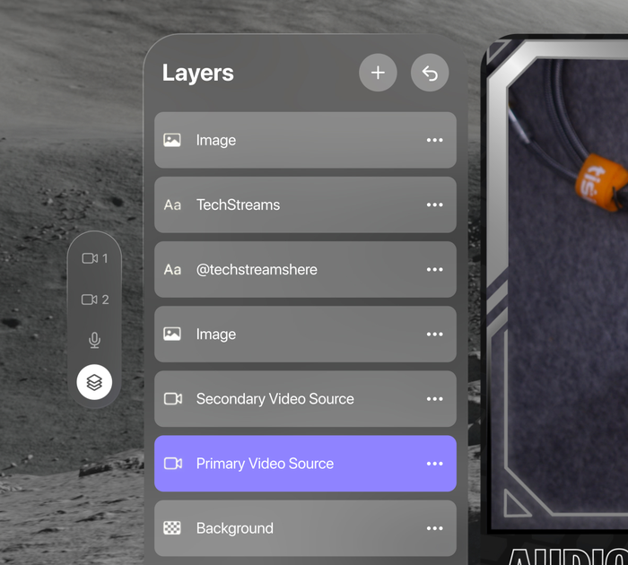Click the undo back arrow button

(x=430, y=73)
